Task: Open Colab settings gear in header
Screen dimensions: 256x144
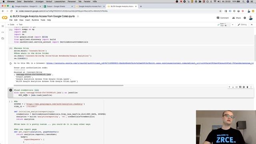Action: (245, 18)
